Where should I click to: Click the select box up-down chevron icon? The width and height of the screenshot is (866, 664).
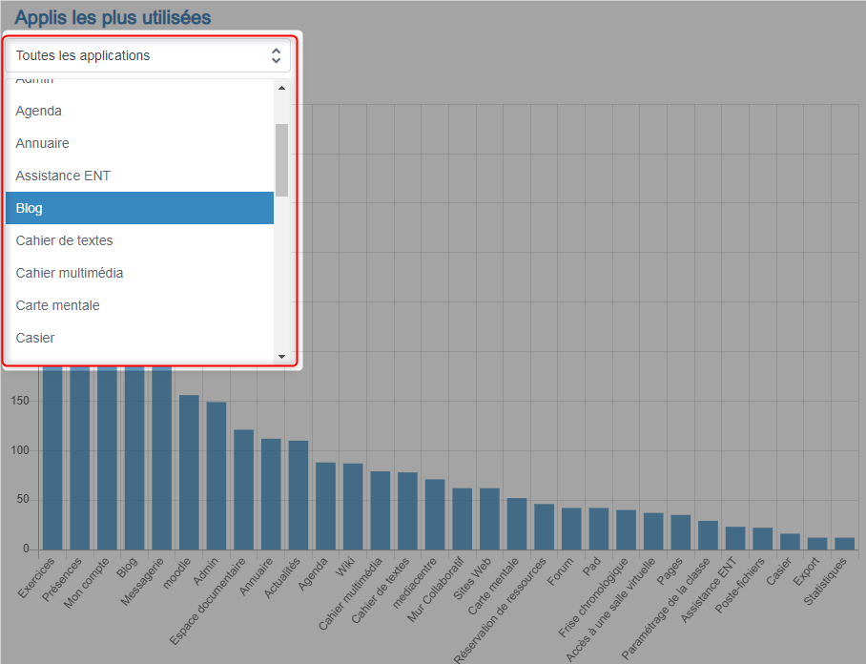[276, 55]
